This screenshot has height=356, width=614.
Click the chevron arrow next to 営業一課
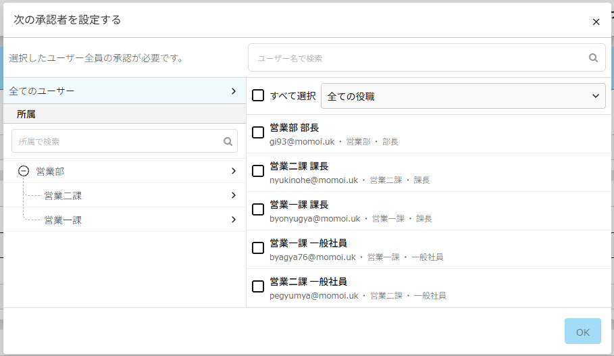click(233, 220)
